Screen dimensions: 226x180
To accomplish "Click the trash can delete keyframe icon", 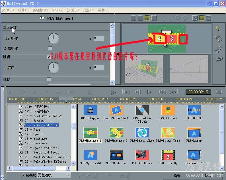I will [x=90, y=92].
